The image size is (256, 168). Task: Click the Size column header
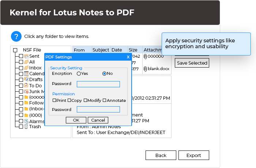coord(135,50)
